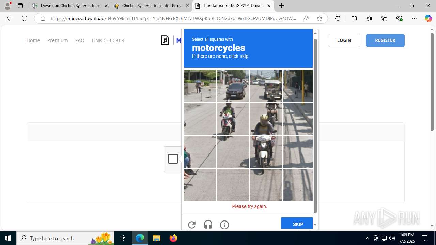Open a new browser tab
Viewport: 436px width, 245px height.
click(x=281, y=6)
